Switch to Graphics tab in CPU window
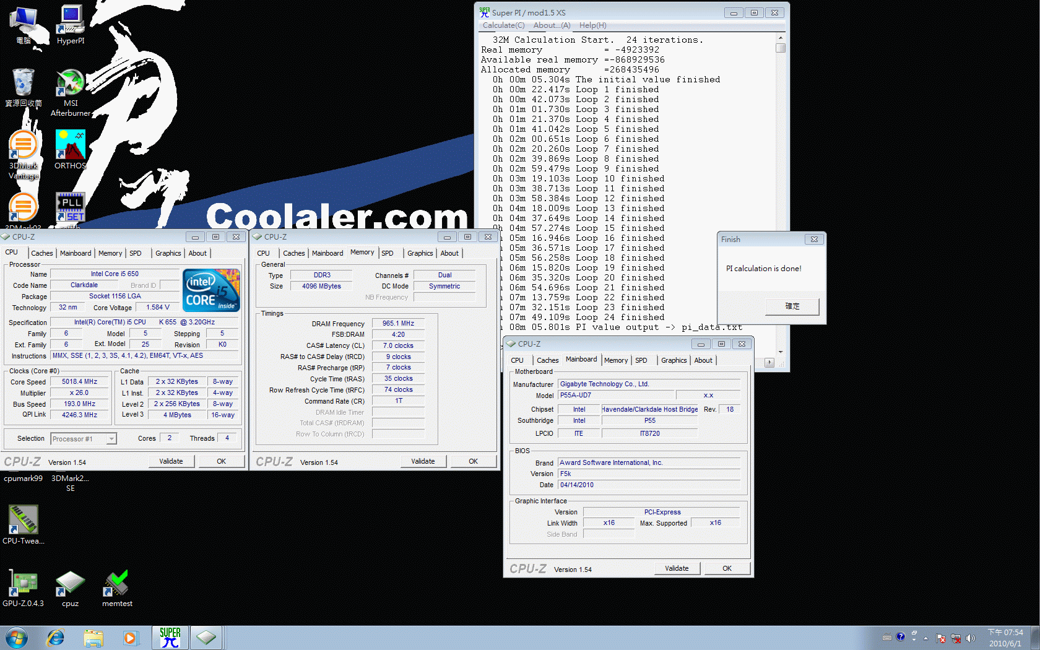This screenshot has height=650, width=1040. 168,253
